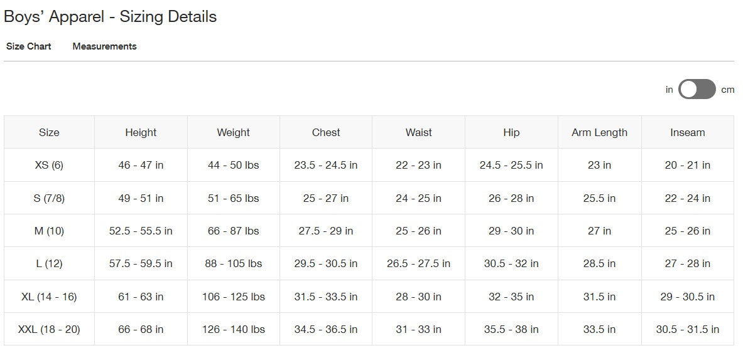Click the Hip column header
743x353 pixels.
tap(511, 132)
